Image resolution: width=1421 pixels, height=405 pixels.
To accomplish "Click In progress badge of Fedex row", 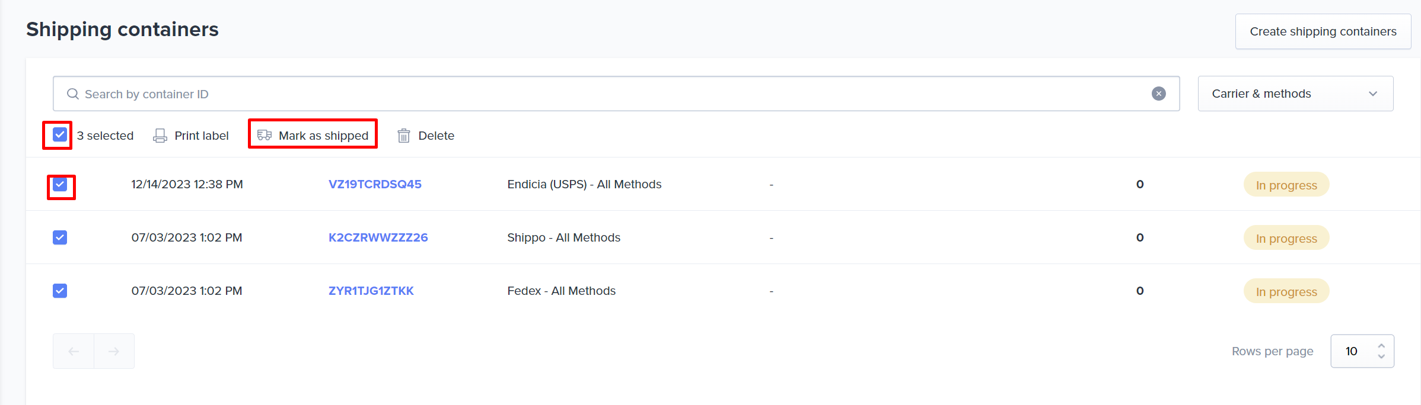I will 1286,291.
